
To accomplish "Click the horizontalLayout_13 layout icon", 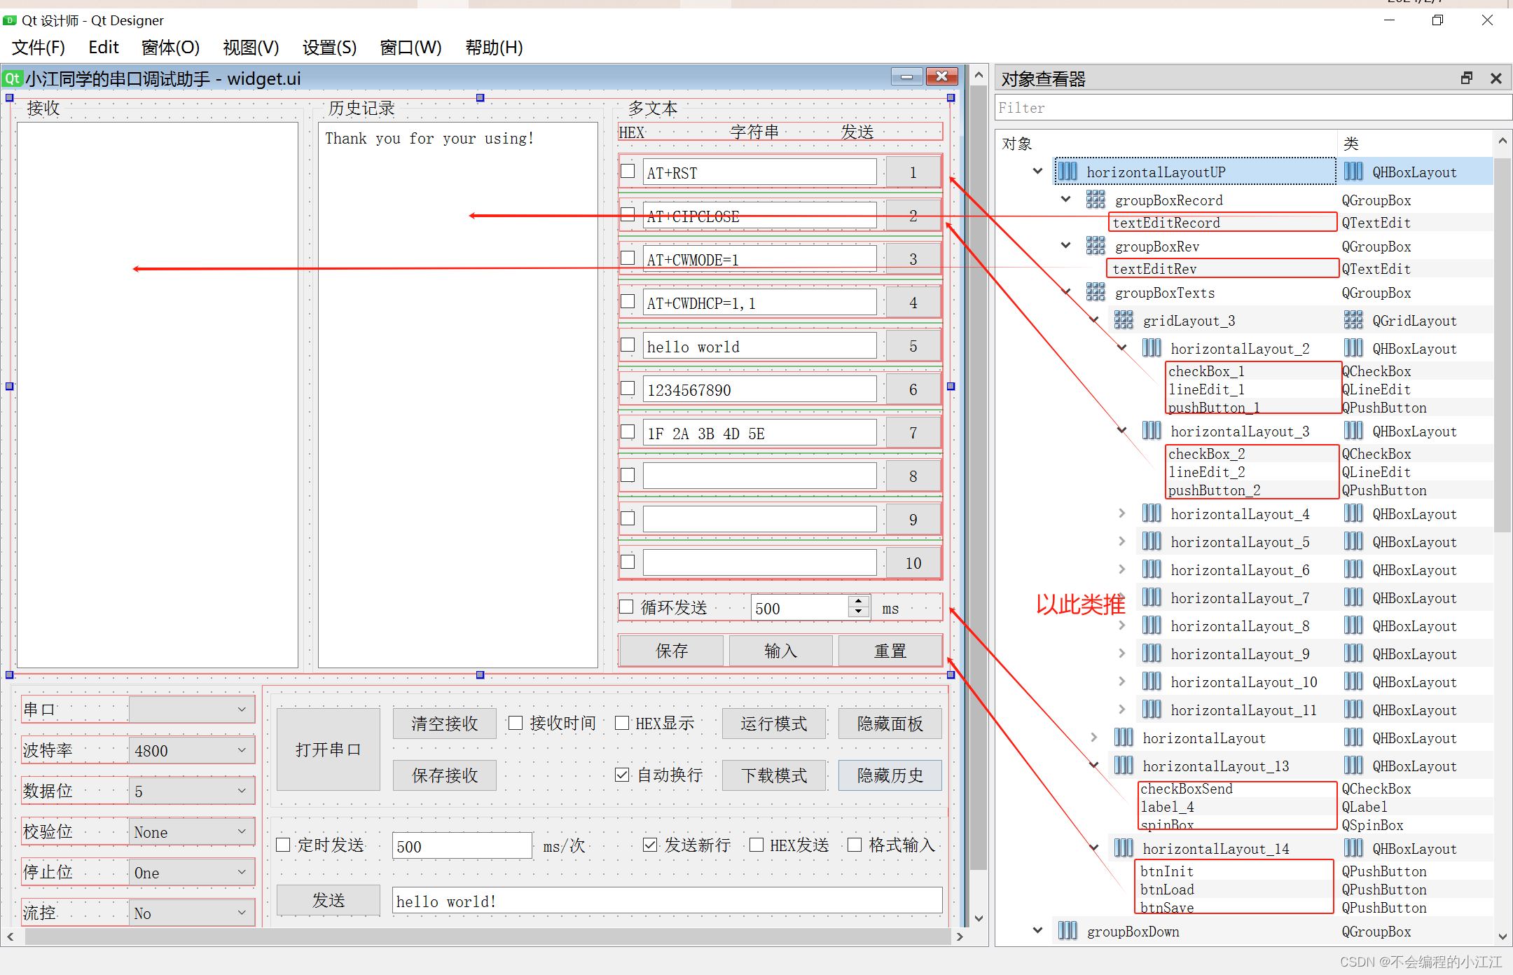I will point(1124,766).
